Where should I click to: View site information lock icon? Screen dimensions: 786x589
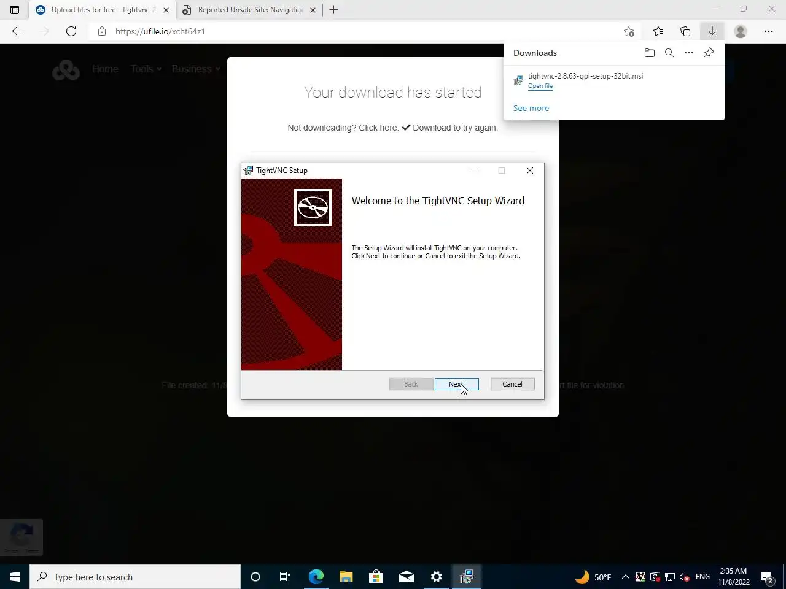click(x=102, y=31)
